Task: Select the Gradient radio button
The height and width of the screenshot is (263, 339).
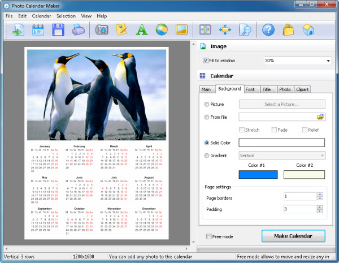Action: [x=206, y=156]
